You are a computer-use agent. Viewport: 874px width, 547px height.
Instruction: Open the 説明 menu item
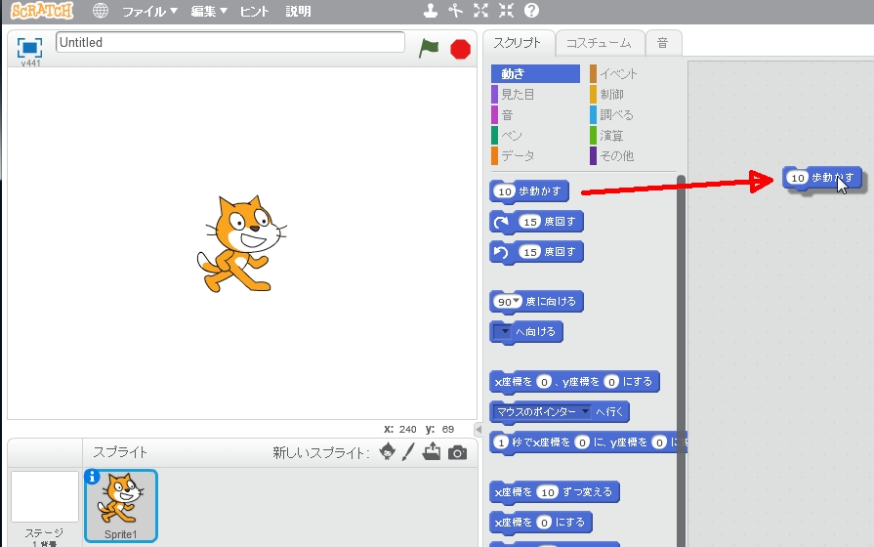[x=298, y=11]
